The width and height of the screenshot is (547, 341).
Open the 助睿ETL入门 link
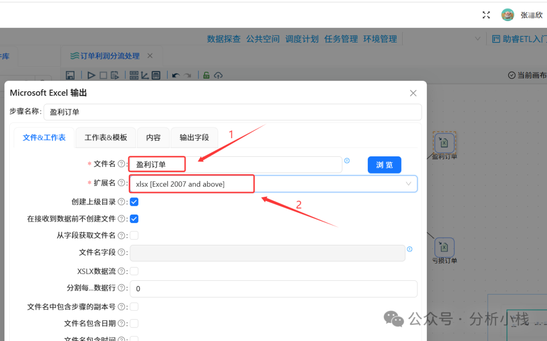pyautogui.click(x=524, y=39)
